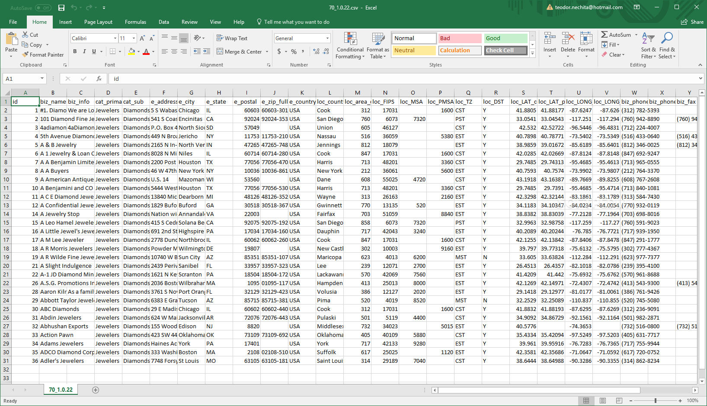Screen dimensions: 707x406
Task: Switch to Page Layout view icon
Action: pyautogui.click(x=603, y=401)
